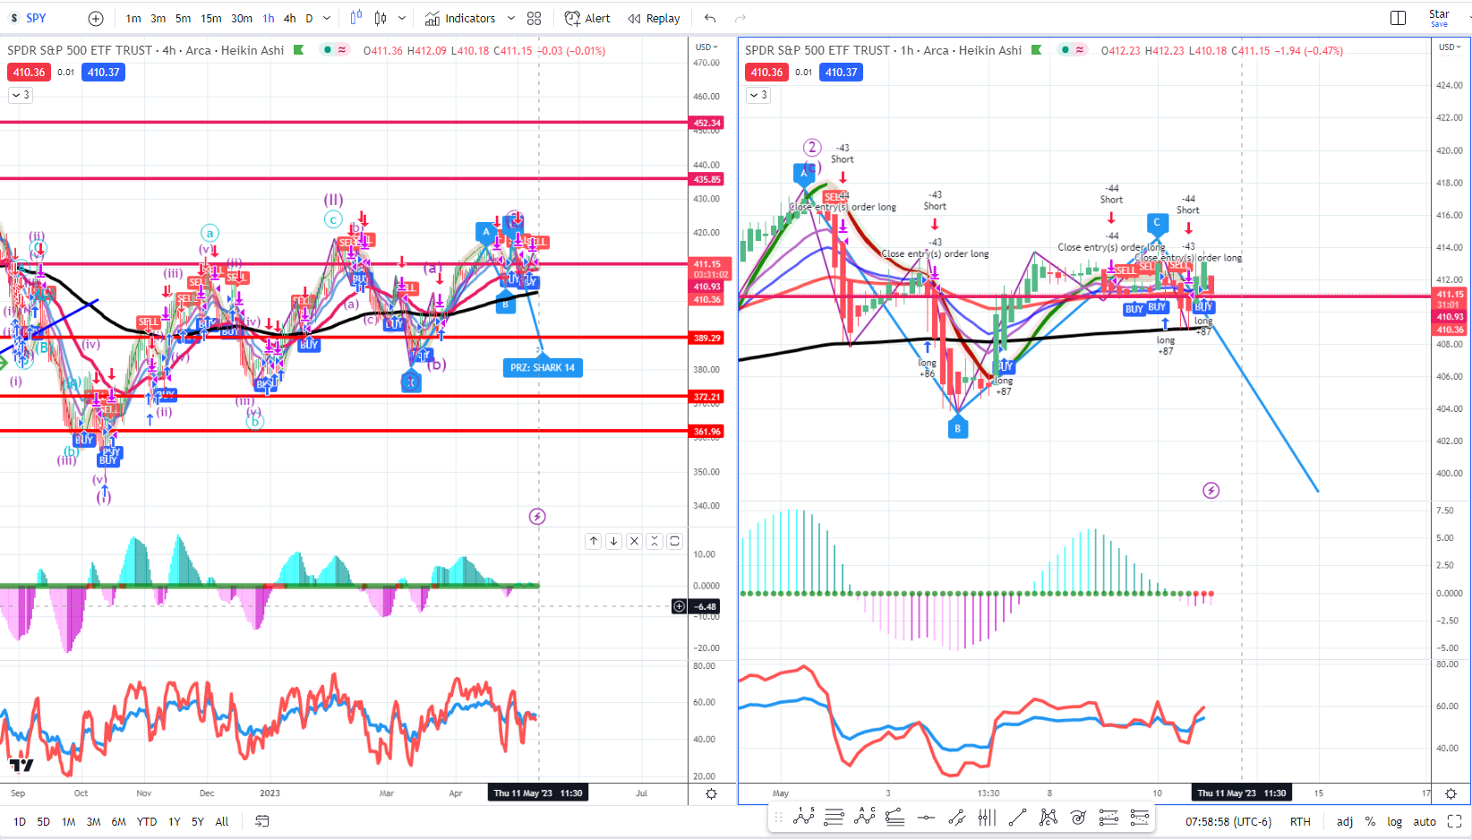The image size is (1472, 840).
Task: Open the USD currency dropdown on the 1h chart
Action: click(1450, 47)
